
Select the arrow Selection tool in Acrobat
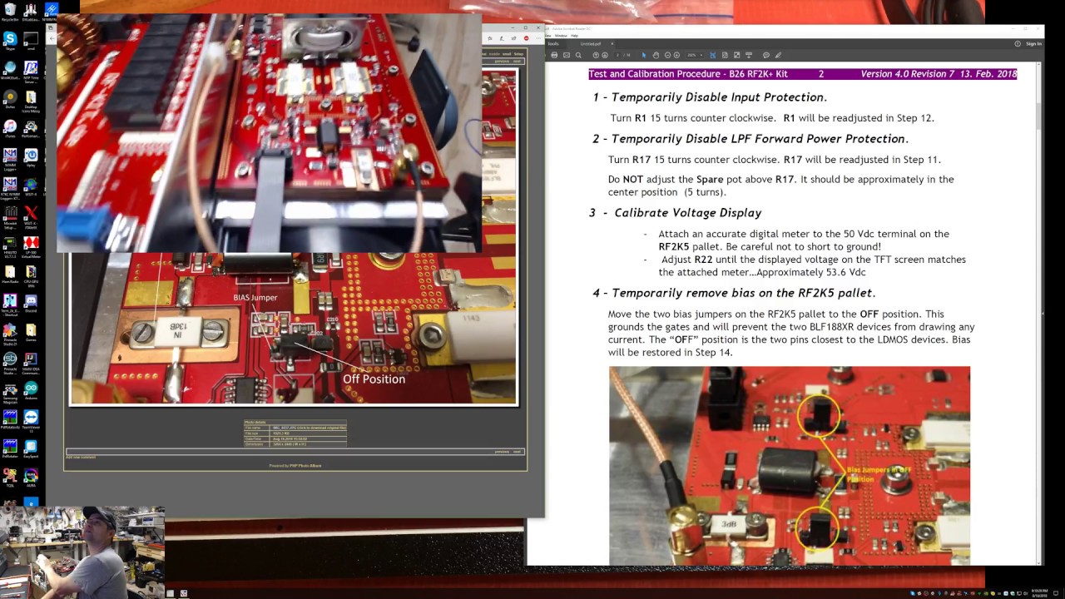(644, 55)
